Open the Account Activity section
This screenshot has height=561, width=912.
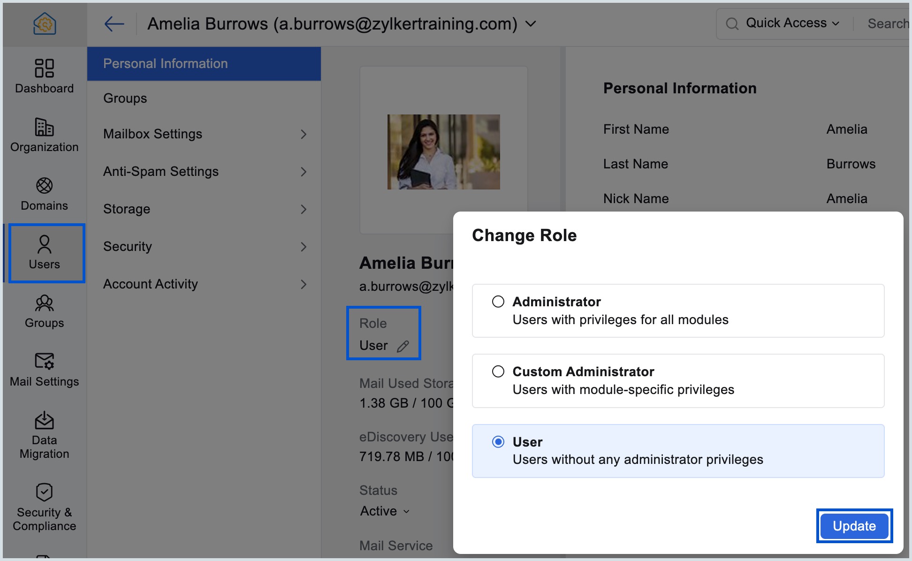tap(150, 284)
